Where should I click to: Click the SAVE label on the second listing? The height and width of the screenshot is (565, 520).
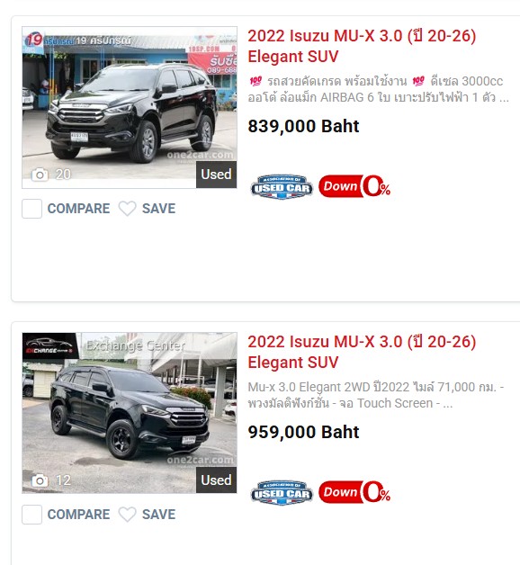point(158,515)
